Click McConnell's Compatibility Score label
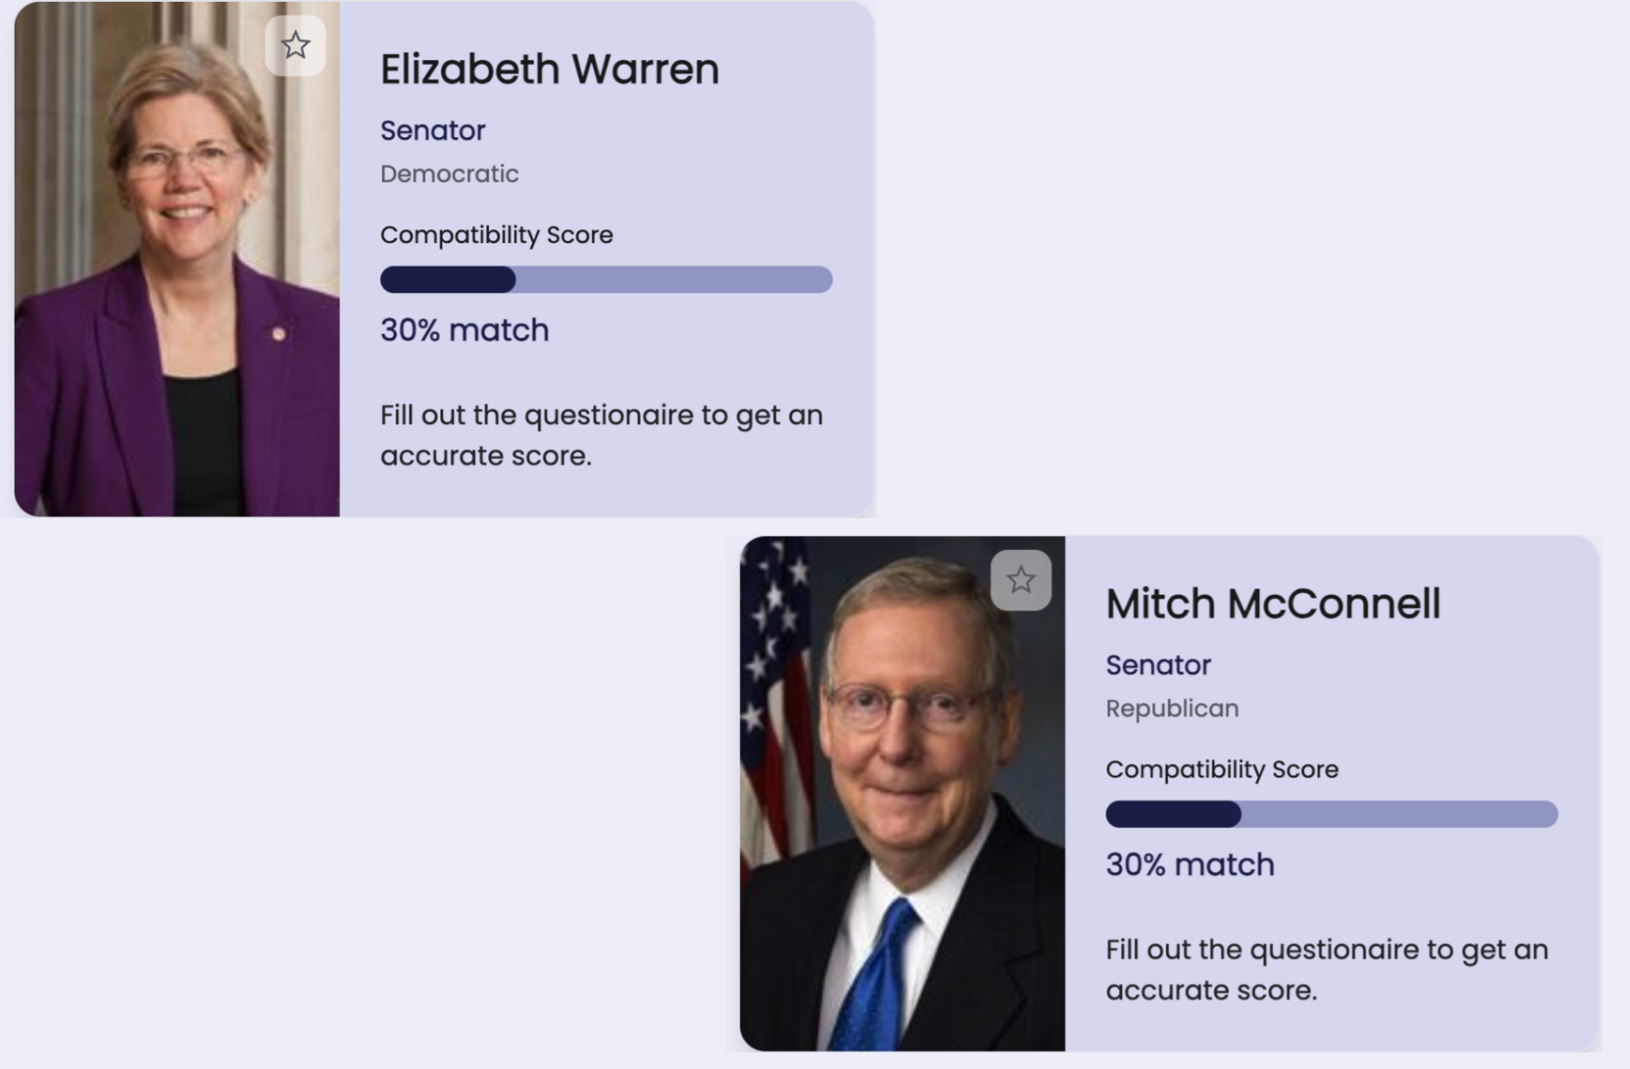Screen dimensions: 1630x1069 click(1222, 769)
